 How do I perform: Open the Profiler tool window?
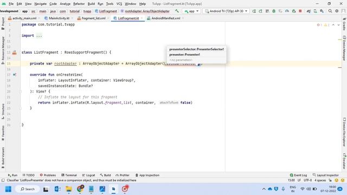coord(123,175)
